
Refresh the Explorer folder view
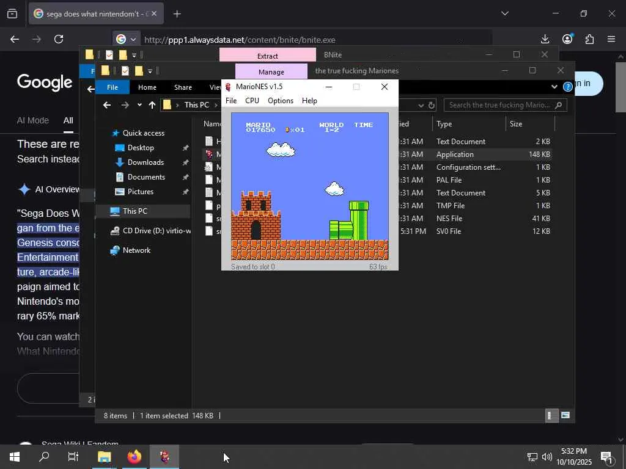[x=432, y=105]
